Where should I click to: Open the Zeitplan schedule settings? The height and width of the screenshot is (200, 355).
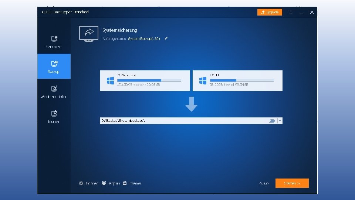111,183
